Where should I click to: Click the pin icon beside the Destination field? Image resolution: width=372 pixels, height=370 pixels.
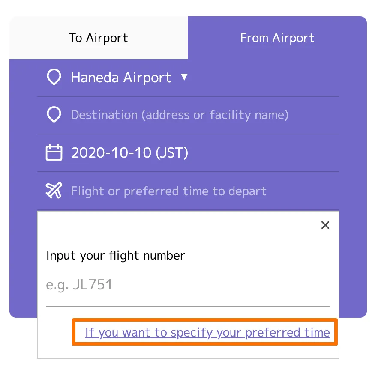54,115
